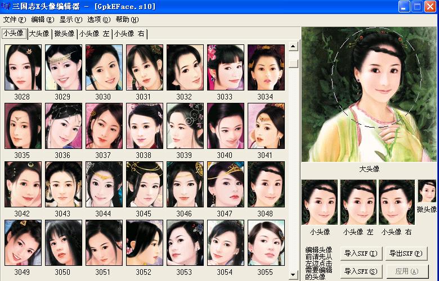Screen dimensions: 439x281
Task: Open the 文件(F) menu
Action: click(15, 20)
